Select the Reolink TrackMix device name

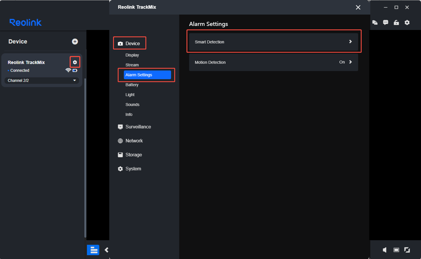(26, 62)
